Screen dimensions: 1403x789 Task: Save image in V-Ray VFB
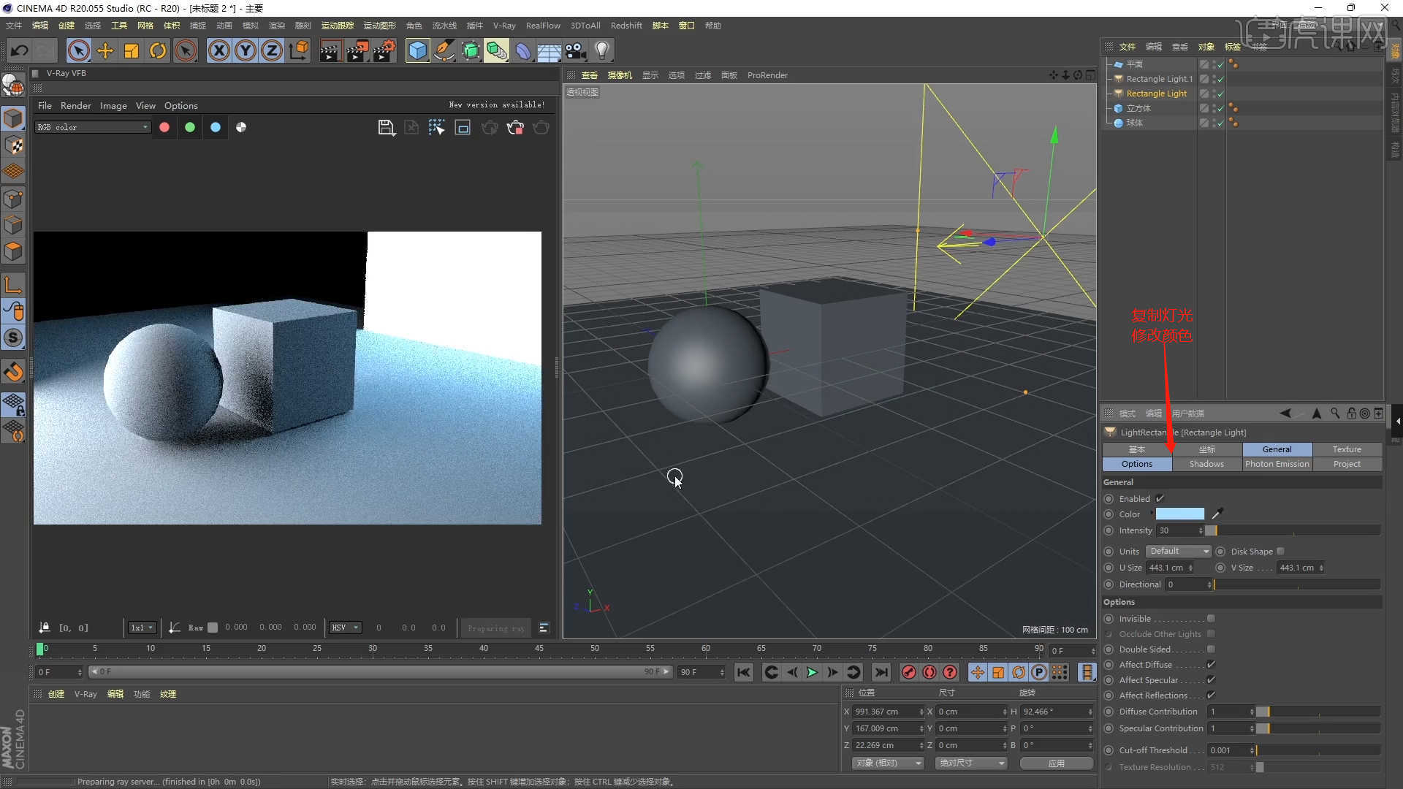387,128
